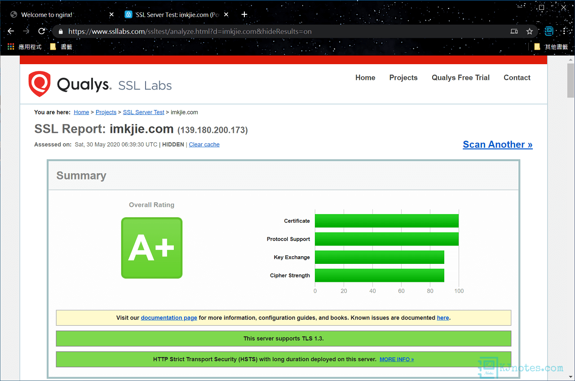The width and height of the screenshot is (575, 381).
Task: Open MORE INFO » about HSTS
Action: tap(397, 359)
